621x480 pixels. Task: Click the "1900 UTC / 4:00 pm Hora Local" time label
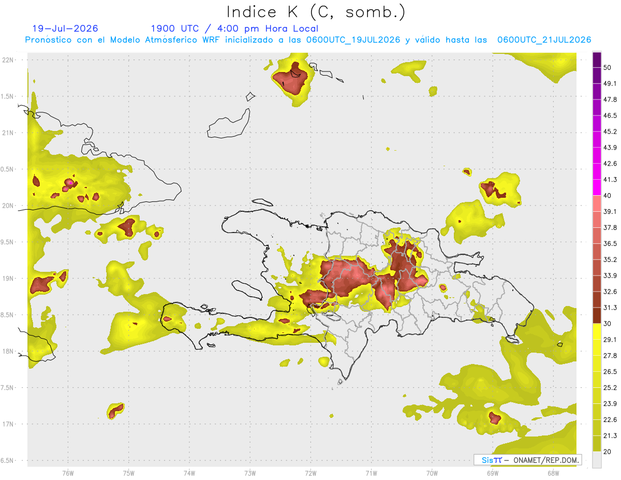tap(234, 28)
